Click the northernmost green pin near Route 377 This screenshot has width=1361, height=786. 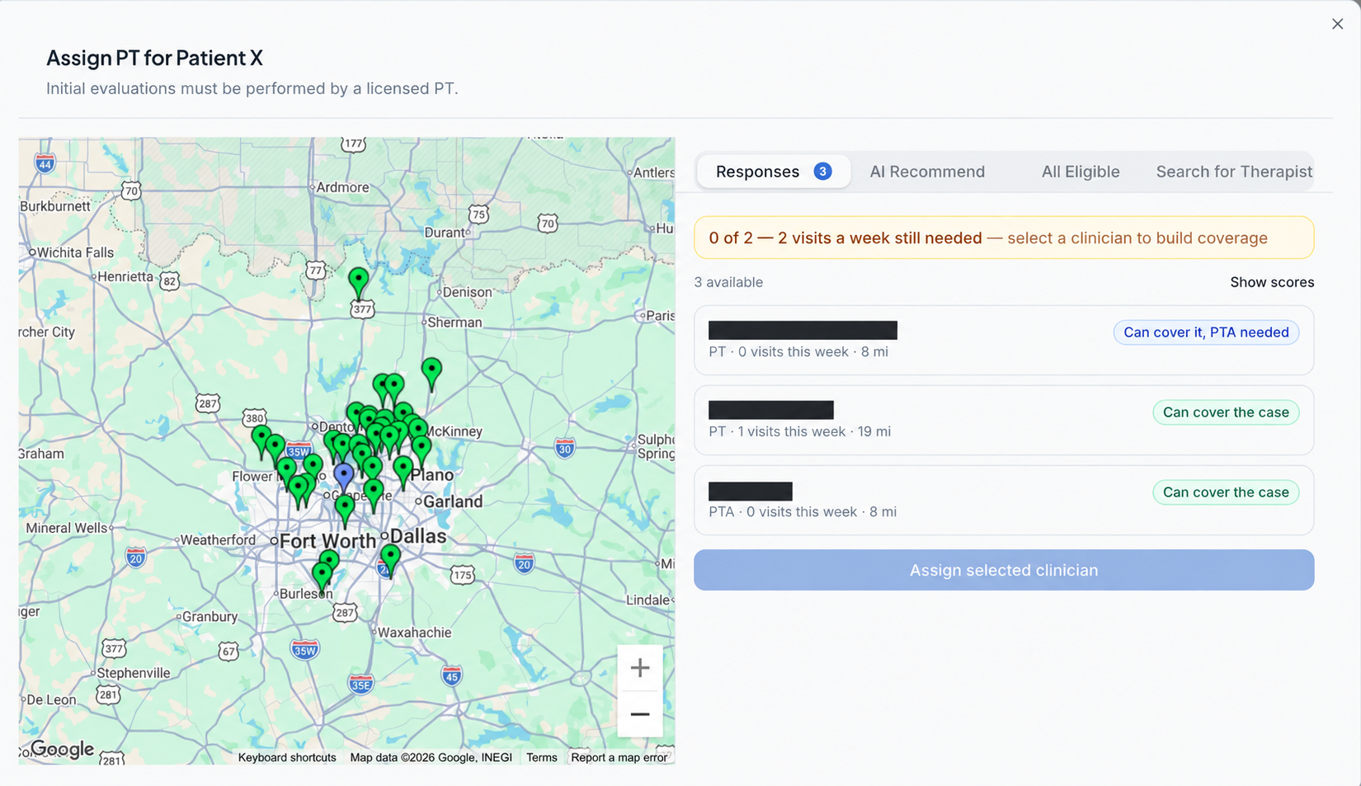click(358, 281)
